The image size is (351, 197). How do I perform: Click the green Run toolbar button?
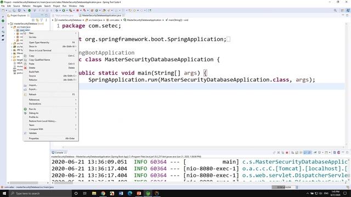(x=64, y=10)
